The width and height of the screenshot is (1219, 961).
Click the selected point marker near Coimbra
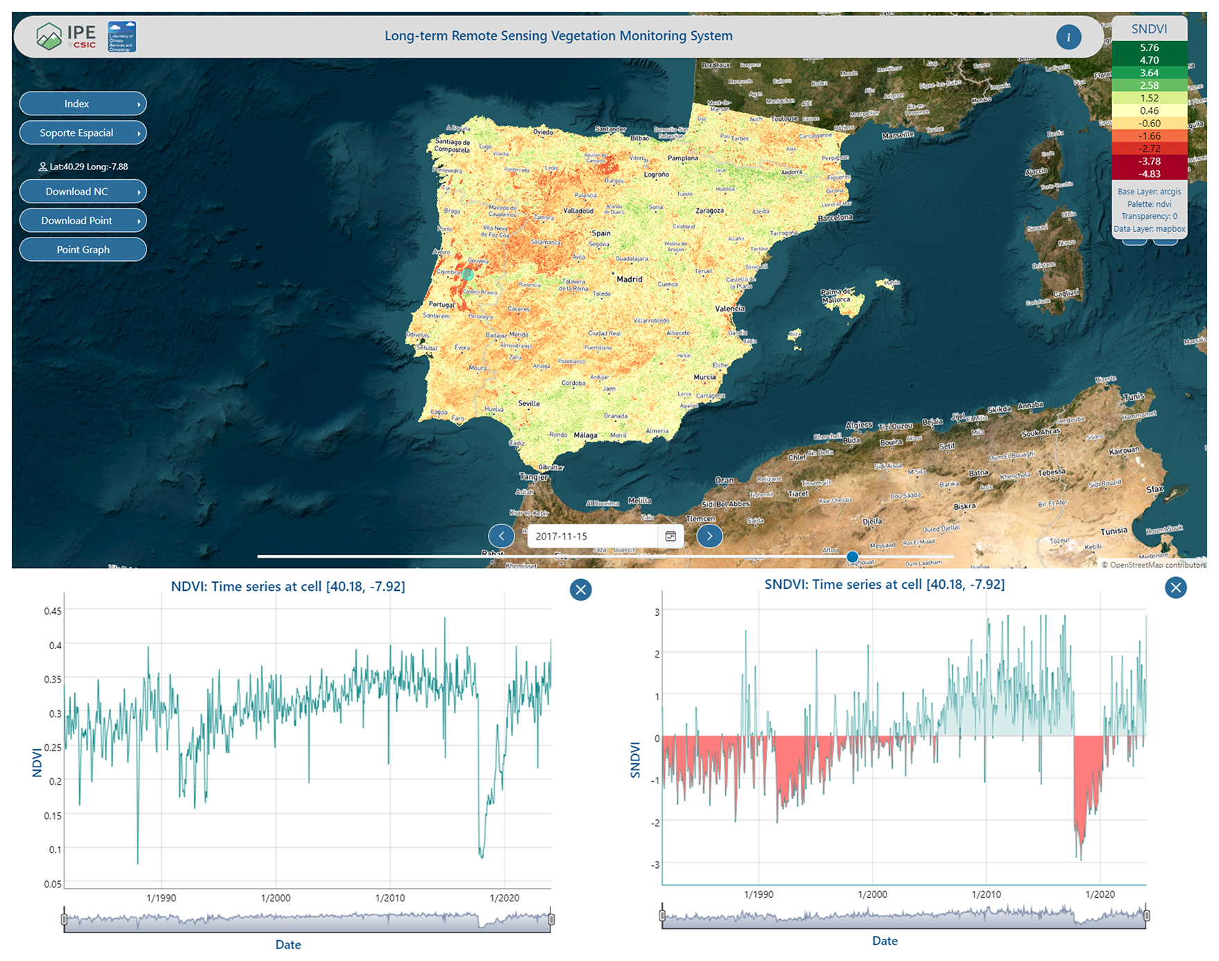468,274
